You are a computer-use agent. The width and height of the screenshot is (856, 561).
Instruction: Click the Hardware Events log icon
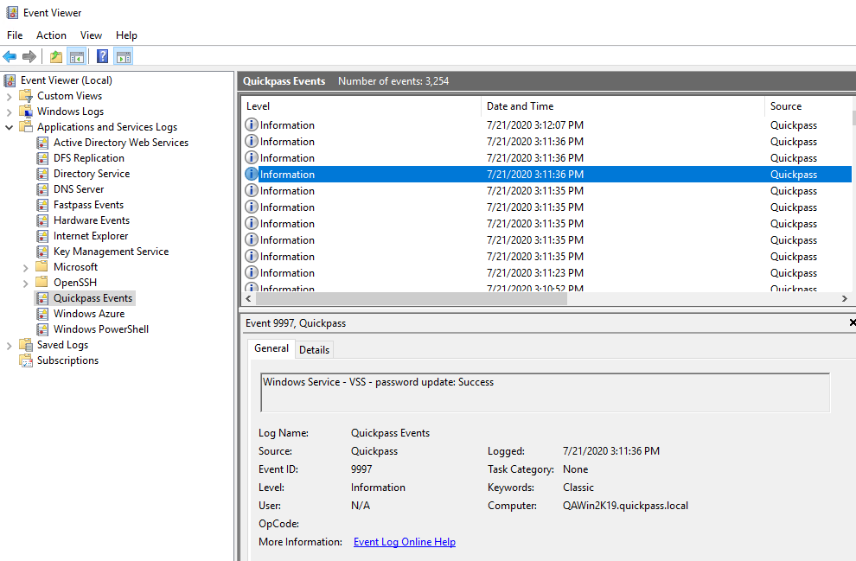42,220
